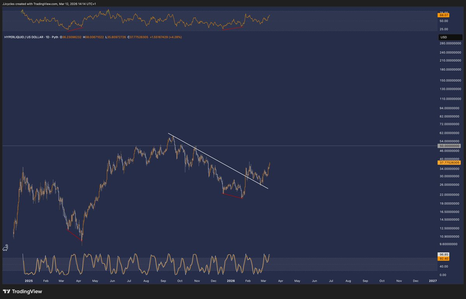The height and width of the screenshot is (299, 466).
Task: Click the orange 68.07 RSI value label
Action: [443, 15]
